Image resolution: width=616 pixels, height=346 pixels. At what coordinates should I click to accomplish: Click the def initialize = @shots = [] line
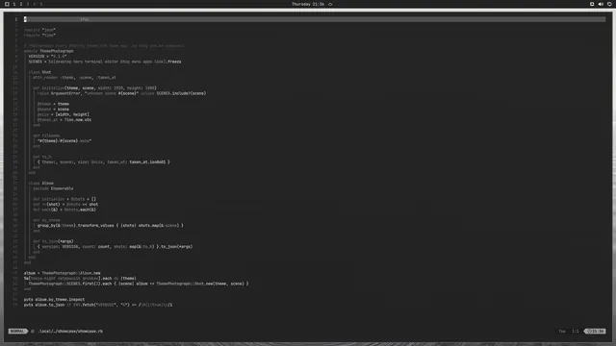tap(64, 199)
